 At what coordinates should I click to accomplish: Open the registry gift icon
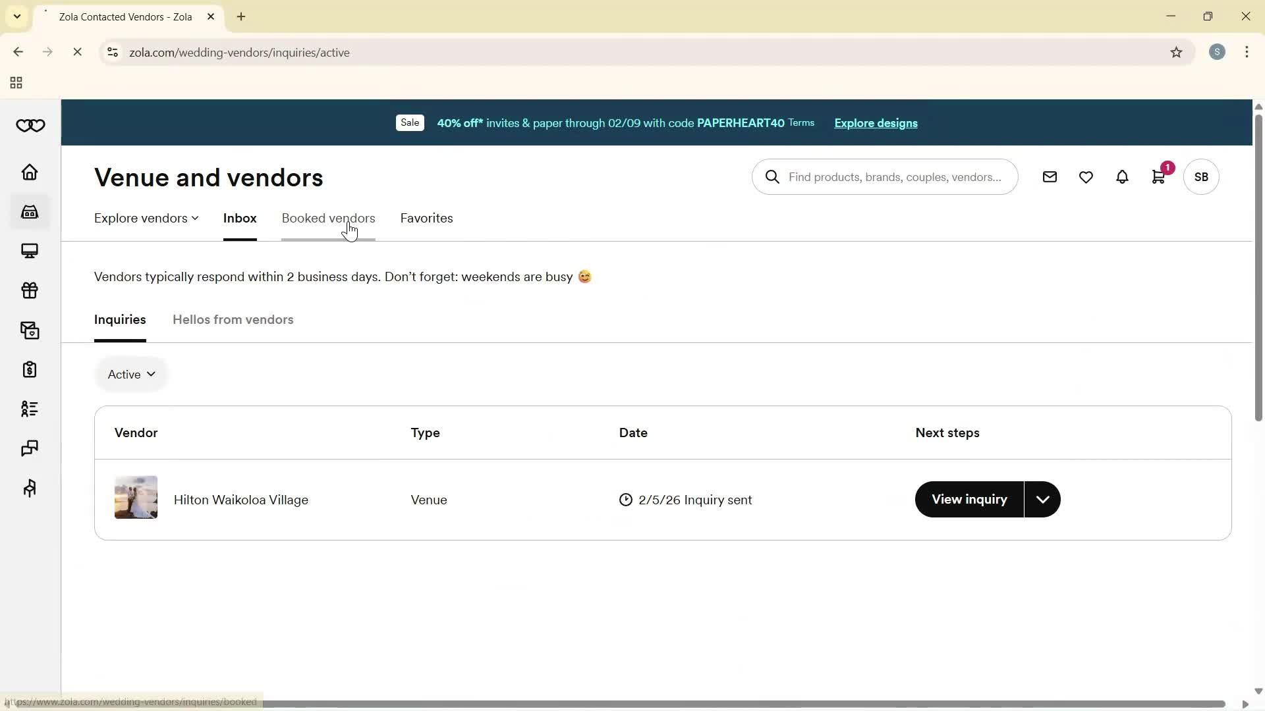(29, 291)
